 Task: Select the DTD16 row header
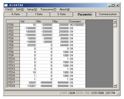13,79
